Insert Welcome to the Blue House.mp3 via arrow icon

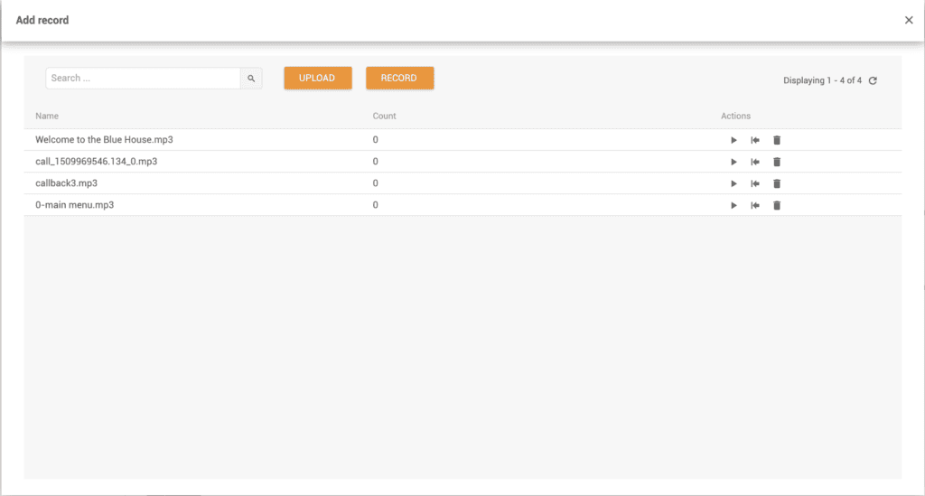[755, 140]
